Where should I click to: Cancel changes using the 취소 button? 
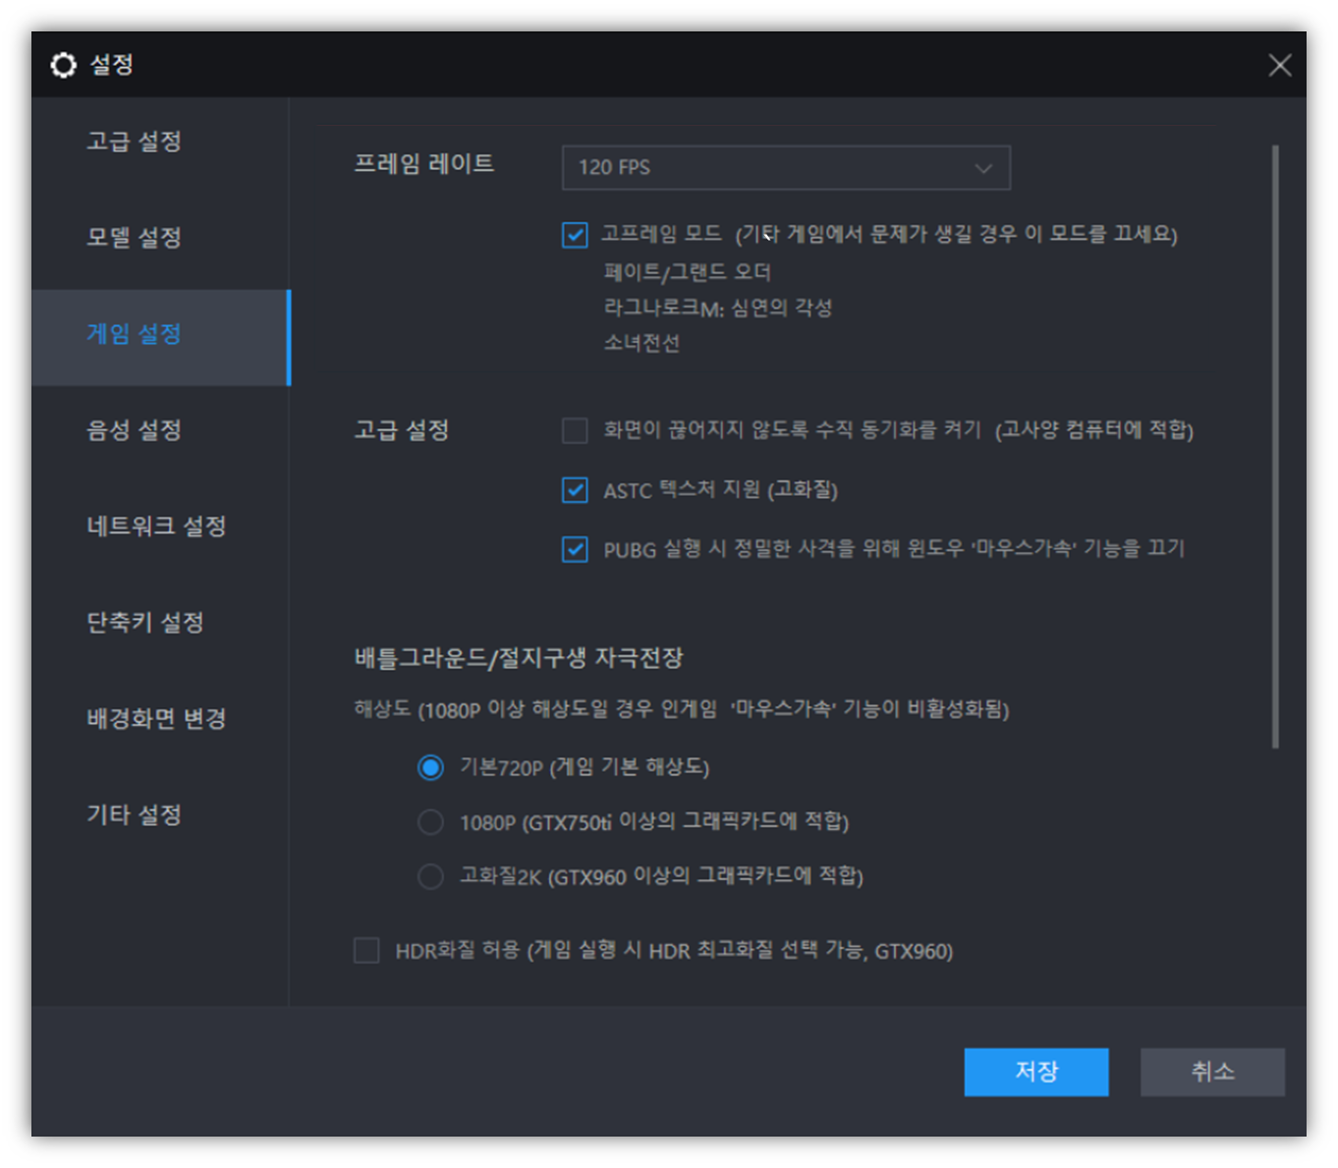click(x=1211, y=1072)
